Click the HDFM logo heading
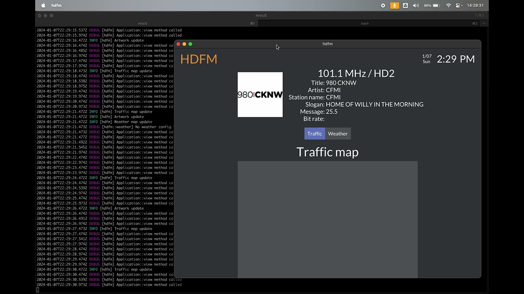 click(x=199, y=59)
